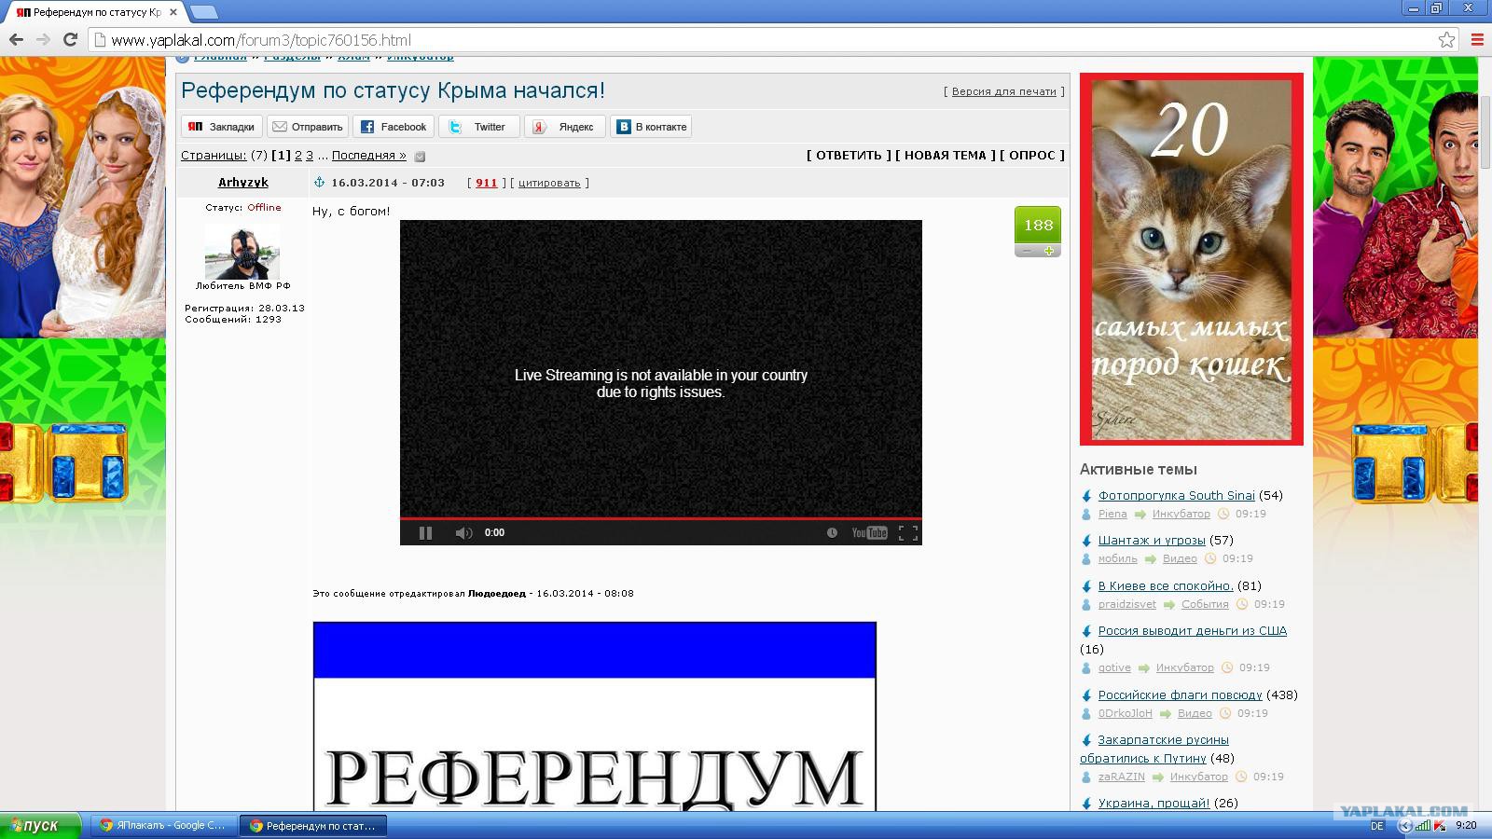The width and height of the screenshot is (1492, 839).
Task: Click the user icon beside Piena
Action: pyautogui.click(x=1086, y=514)
